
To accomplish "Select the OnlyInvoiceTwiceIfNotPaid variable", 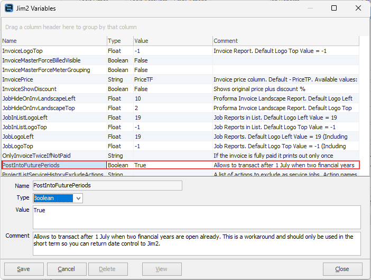I will [x=36, y=156].
